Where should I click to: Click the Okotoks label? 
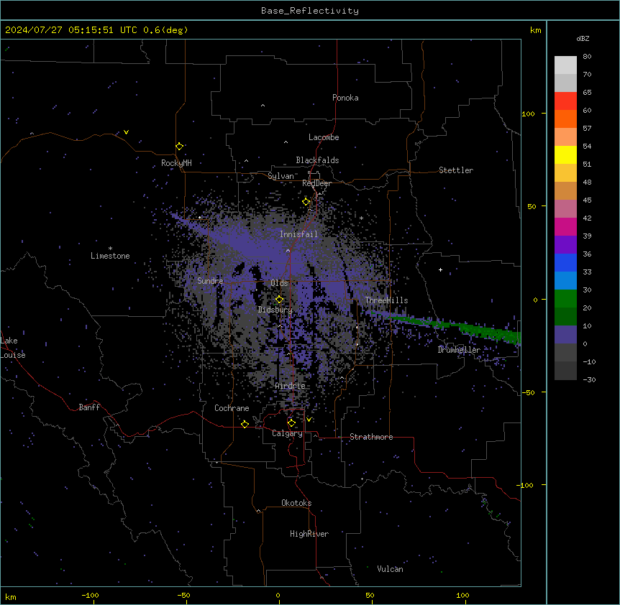[296, 503]
